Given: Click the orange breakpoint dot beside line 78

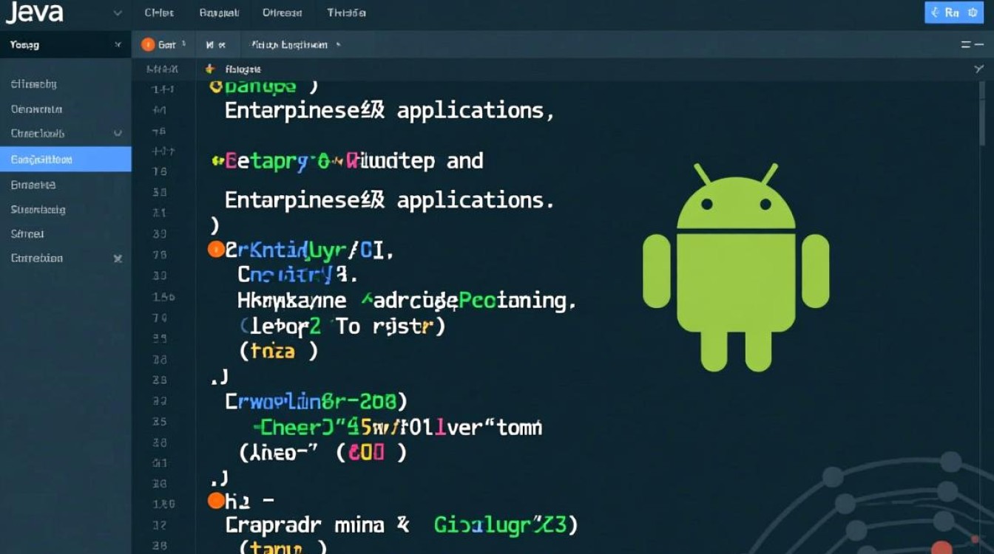Looking at the screenshot, I should tap(216, 249).
